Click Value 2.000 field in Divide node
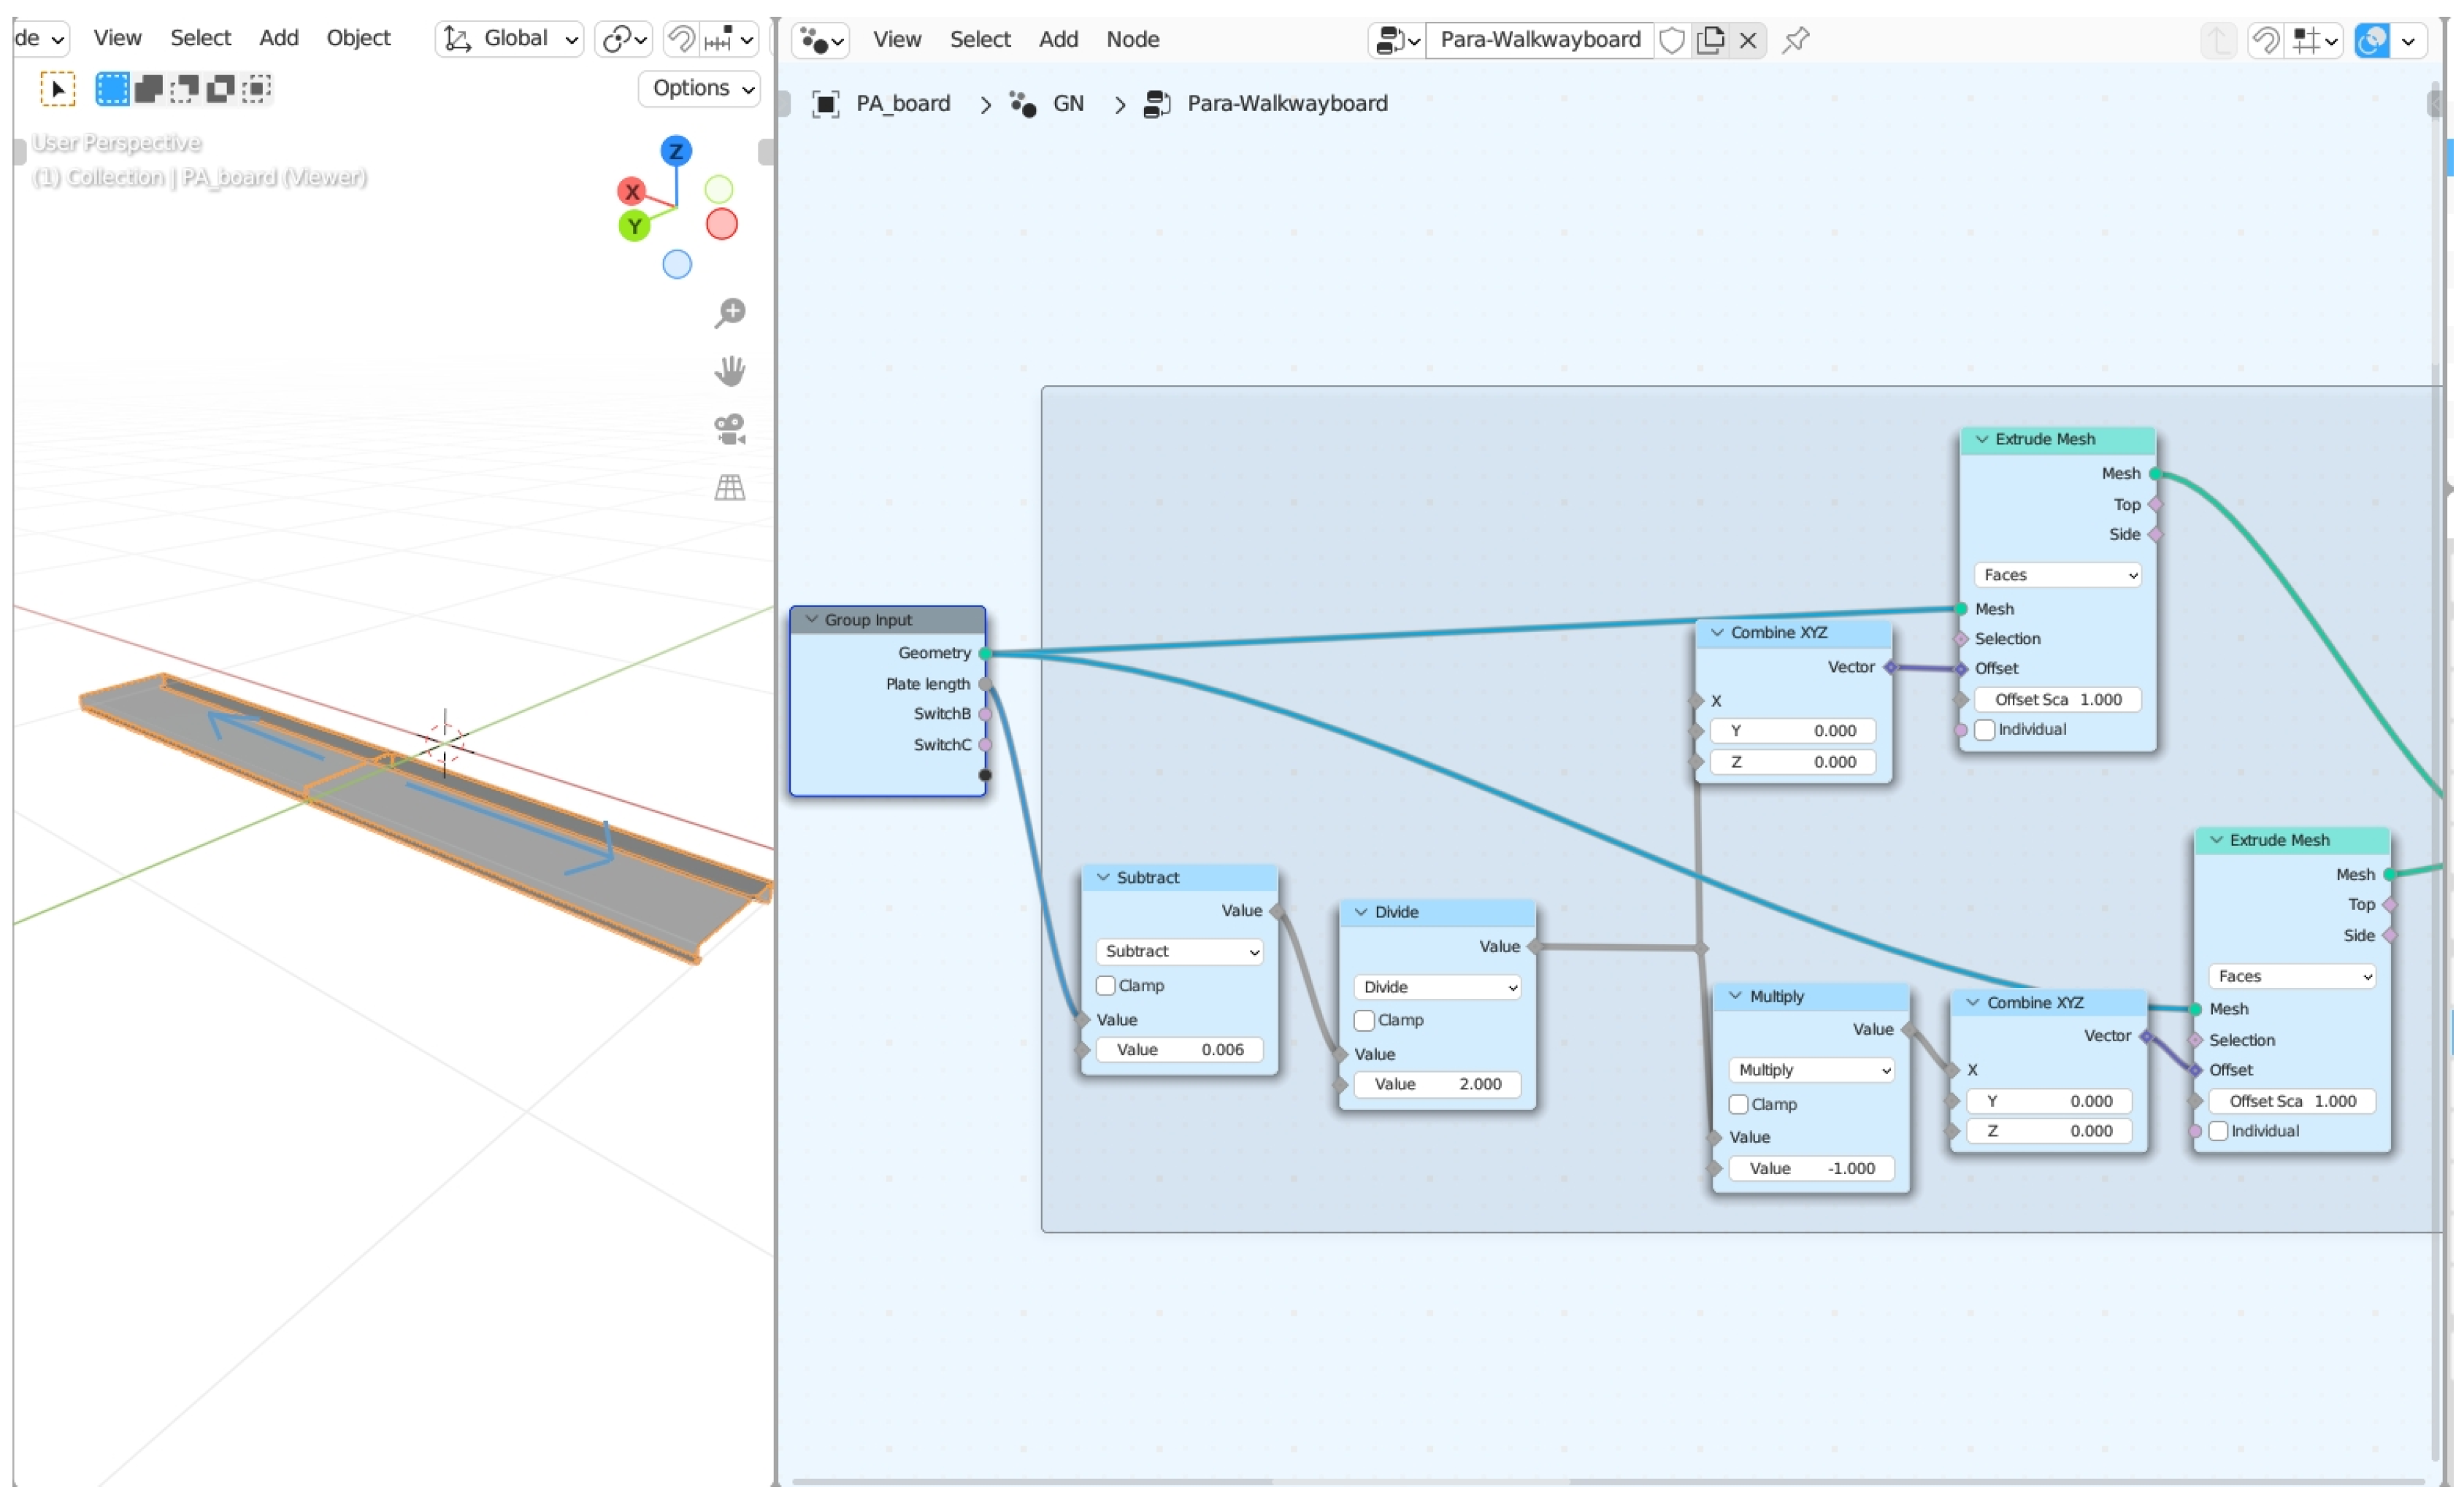 point(1436,1084)
